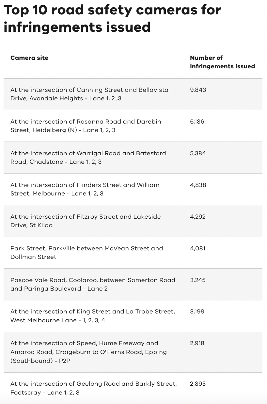Click the "Top 10 road safety cameras" heading
This screenshot has width=267, height=404.
[112, 19]
